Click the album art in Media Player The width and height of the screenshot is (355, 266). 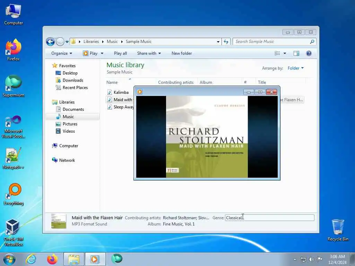(207, 136)
